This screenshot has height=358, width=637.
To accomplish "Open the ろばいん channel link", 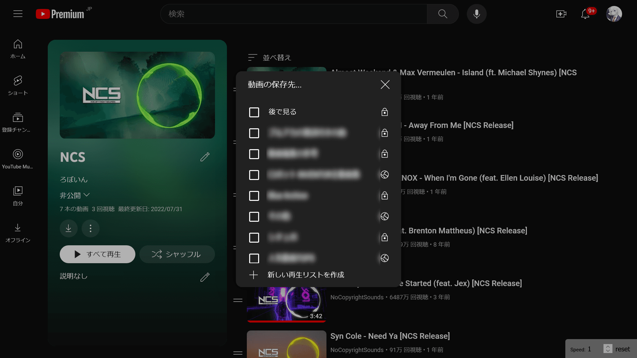I will click(74, 179).
